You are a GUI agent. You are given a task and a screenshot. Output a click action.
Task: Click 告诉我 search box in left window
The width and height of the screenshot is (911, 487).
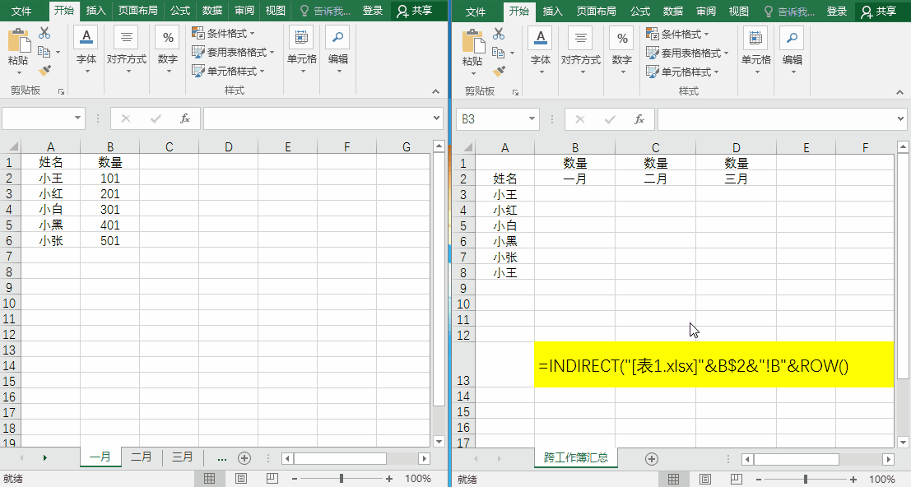[x=325, y=11]
